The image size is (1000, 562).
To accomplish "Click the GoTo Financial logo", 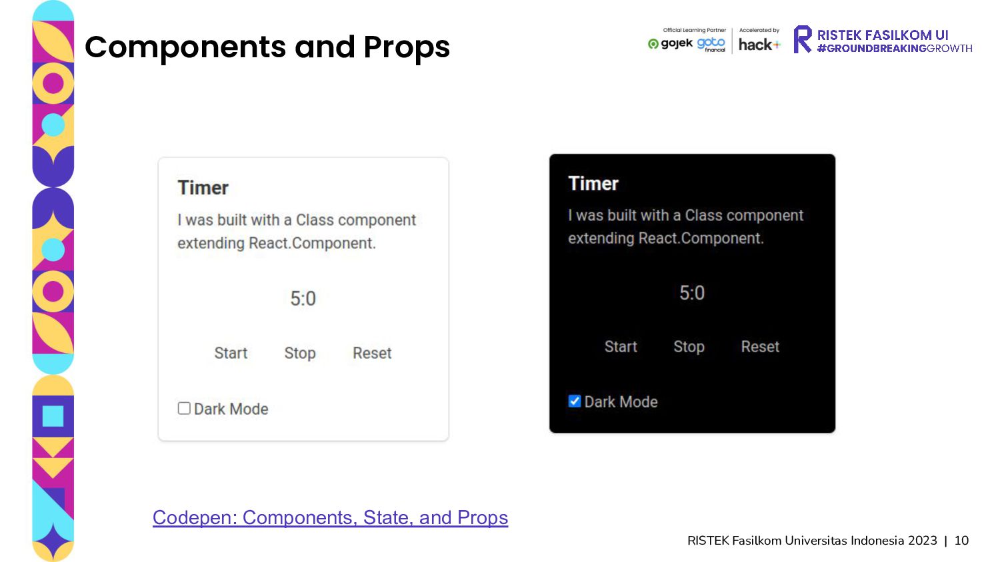I will [711, 45].
